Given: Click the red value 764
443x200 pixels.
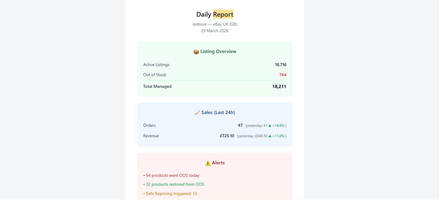Looking at the screenshot, I should 283,75.
